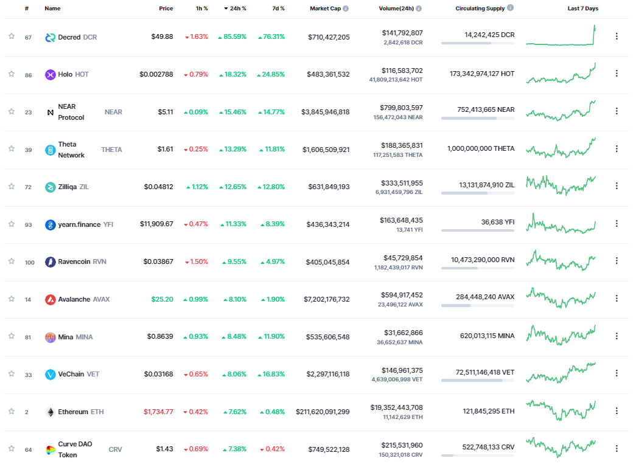Favorite yearn.finance using the star
Image resolution: width=636 pixels, height=464 pixels.
12,224
